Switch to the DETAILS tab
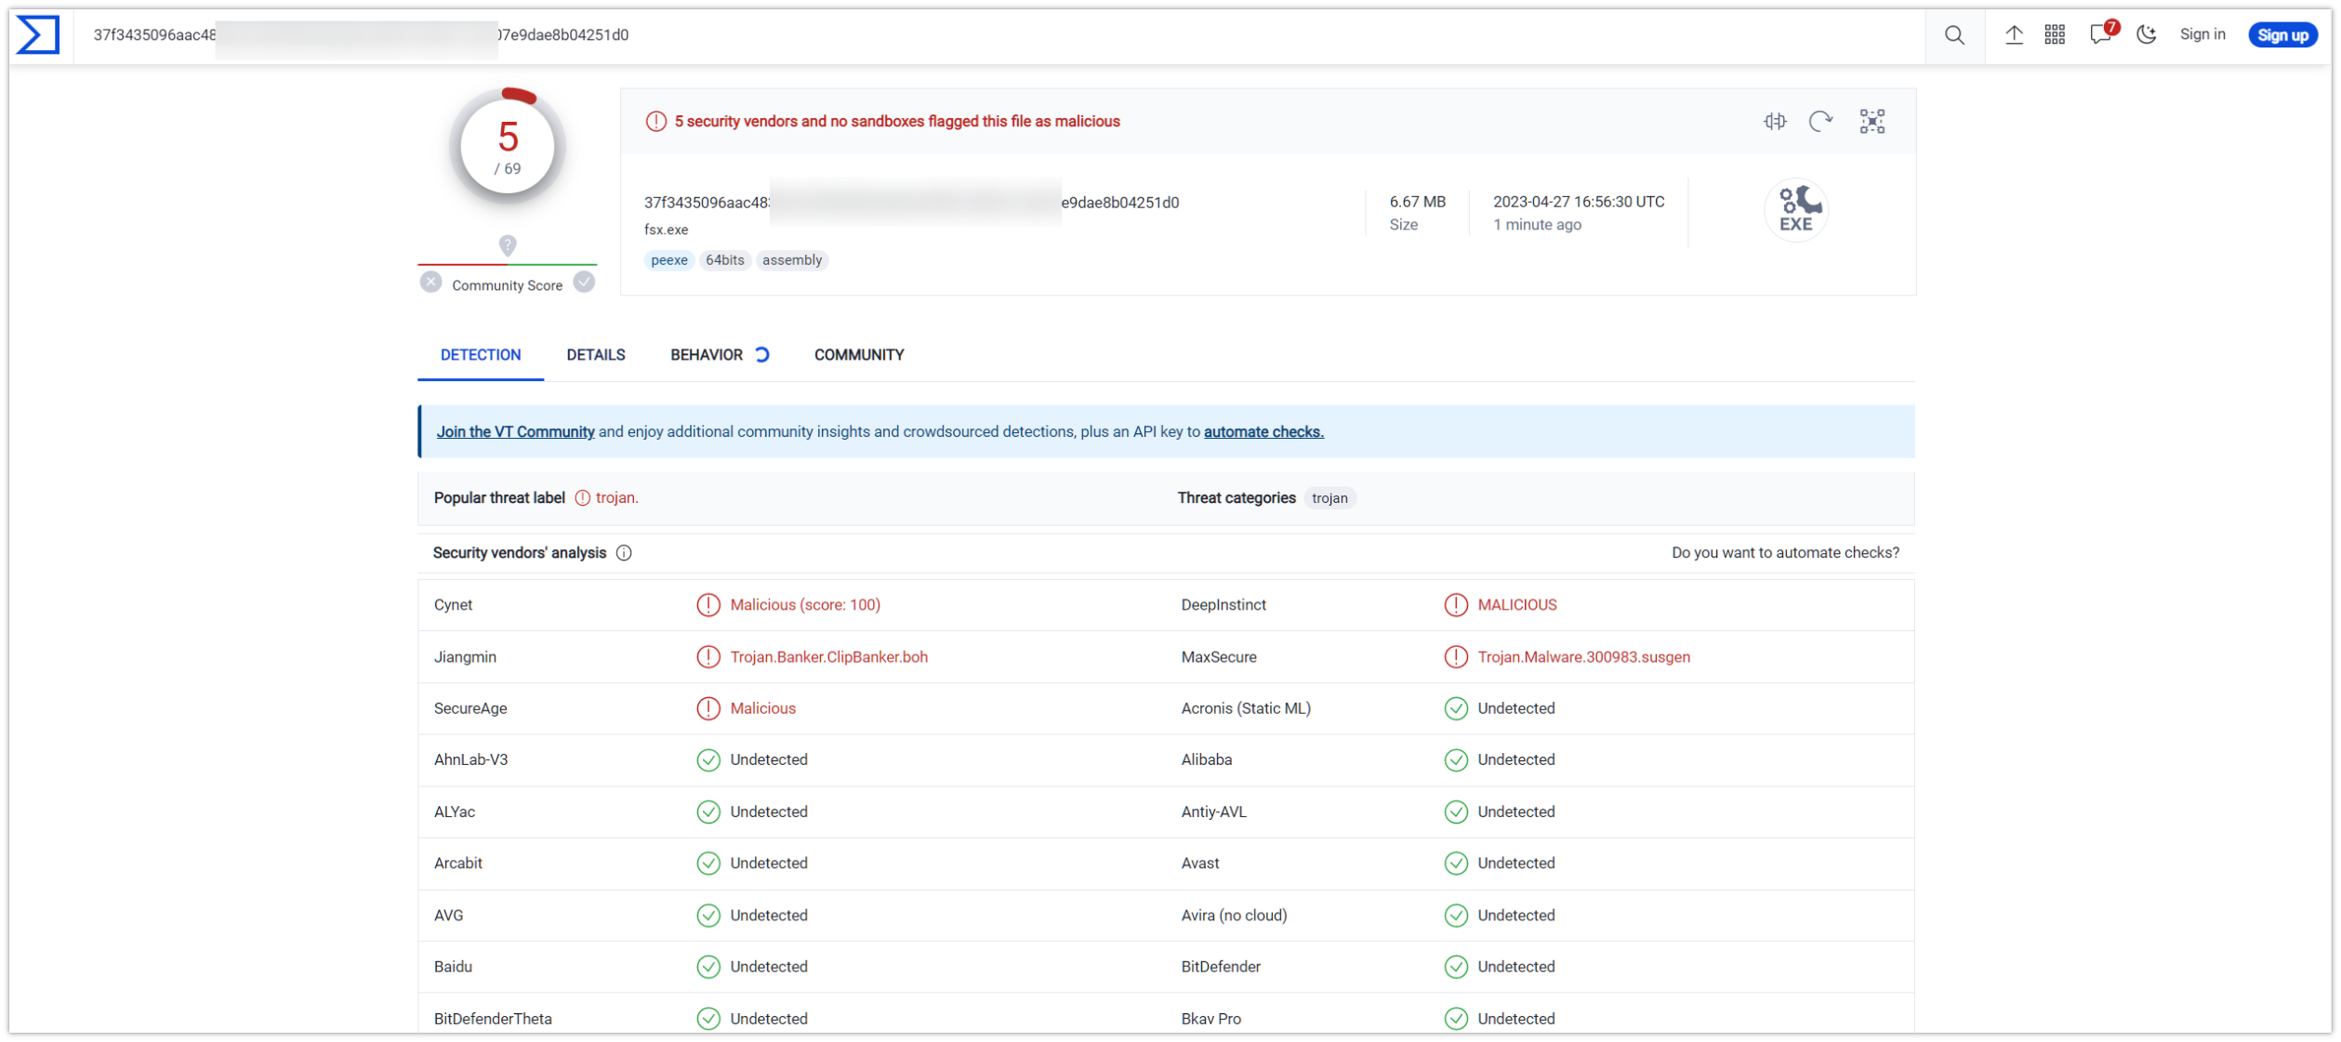Image resolution: width=2341 pixels, height=1042 pixels. click(x=596, y=355)
